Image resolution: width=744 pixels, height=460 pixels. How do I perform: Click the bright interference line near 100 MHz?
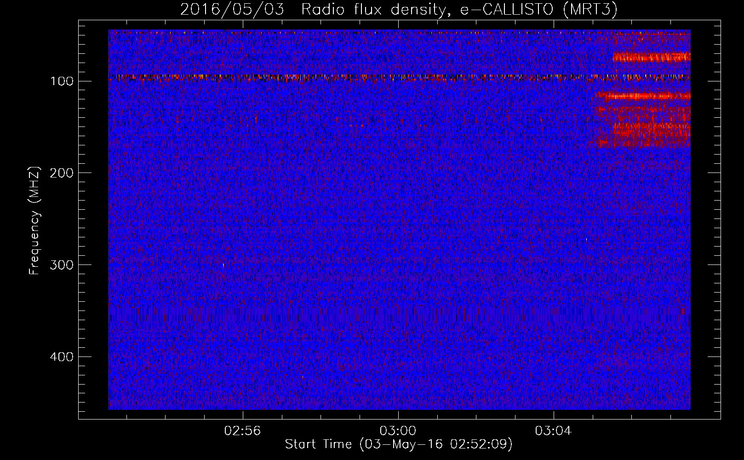[x=399, y=77]
